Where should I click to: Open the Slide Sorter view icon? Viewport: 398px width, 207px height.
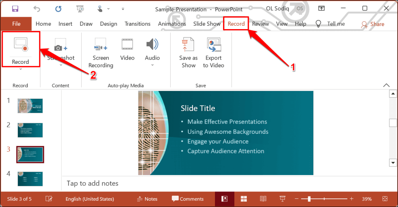click(244, 199)
